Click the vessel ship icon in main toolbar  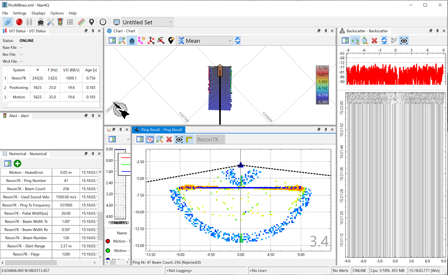click(x=41, y=22)
